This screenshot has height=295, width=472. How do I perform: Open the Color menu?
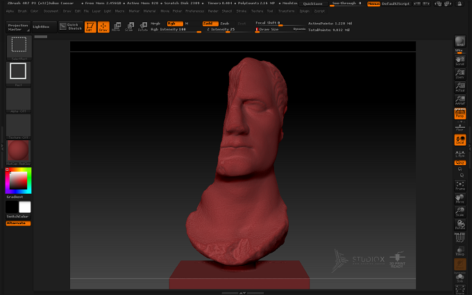coord(34,11)
